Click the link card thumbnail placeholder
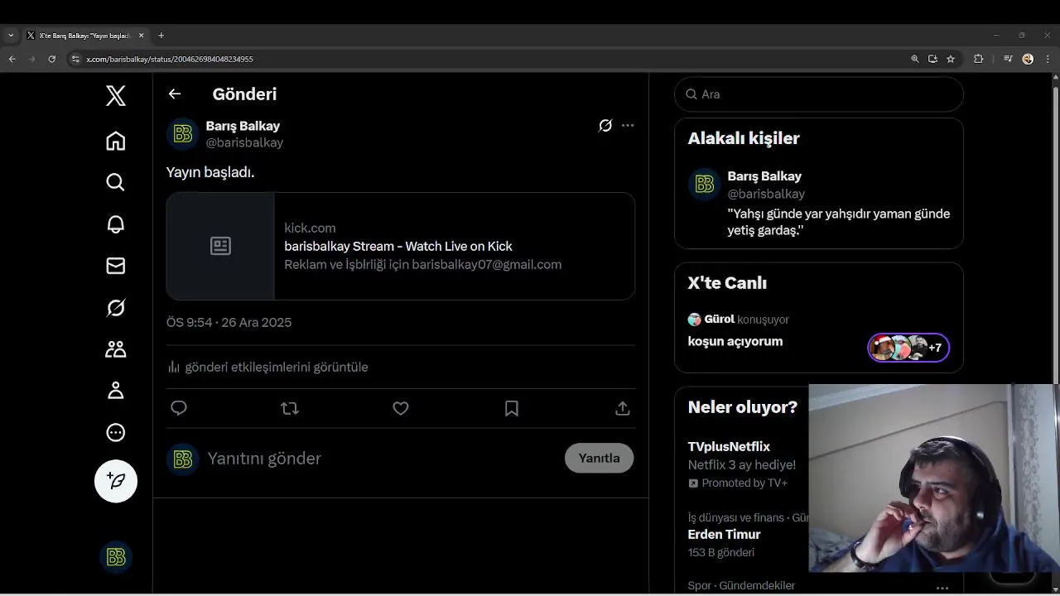Screen dimensions: 1060x596 pyautogui.click(x=220, y=246)
